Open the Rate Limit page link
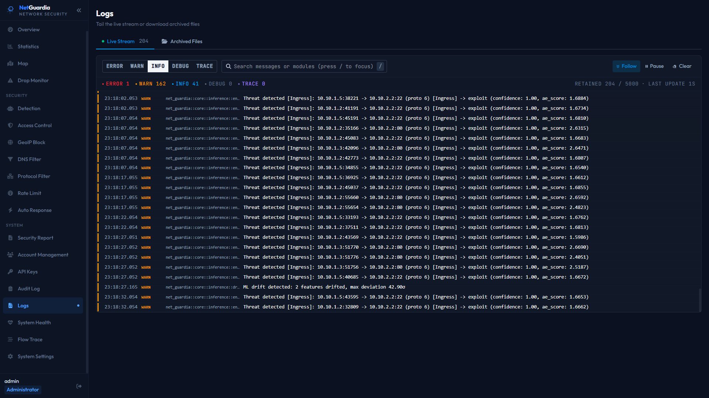Viewport: 709px width, 398px height. [43, 193]
